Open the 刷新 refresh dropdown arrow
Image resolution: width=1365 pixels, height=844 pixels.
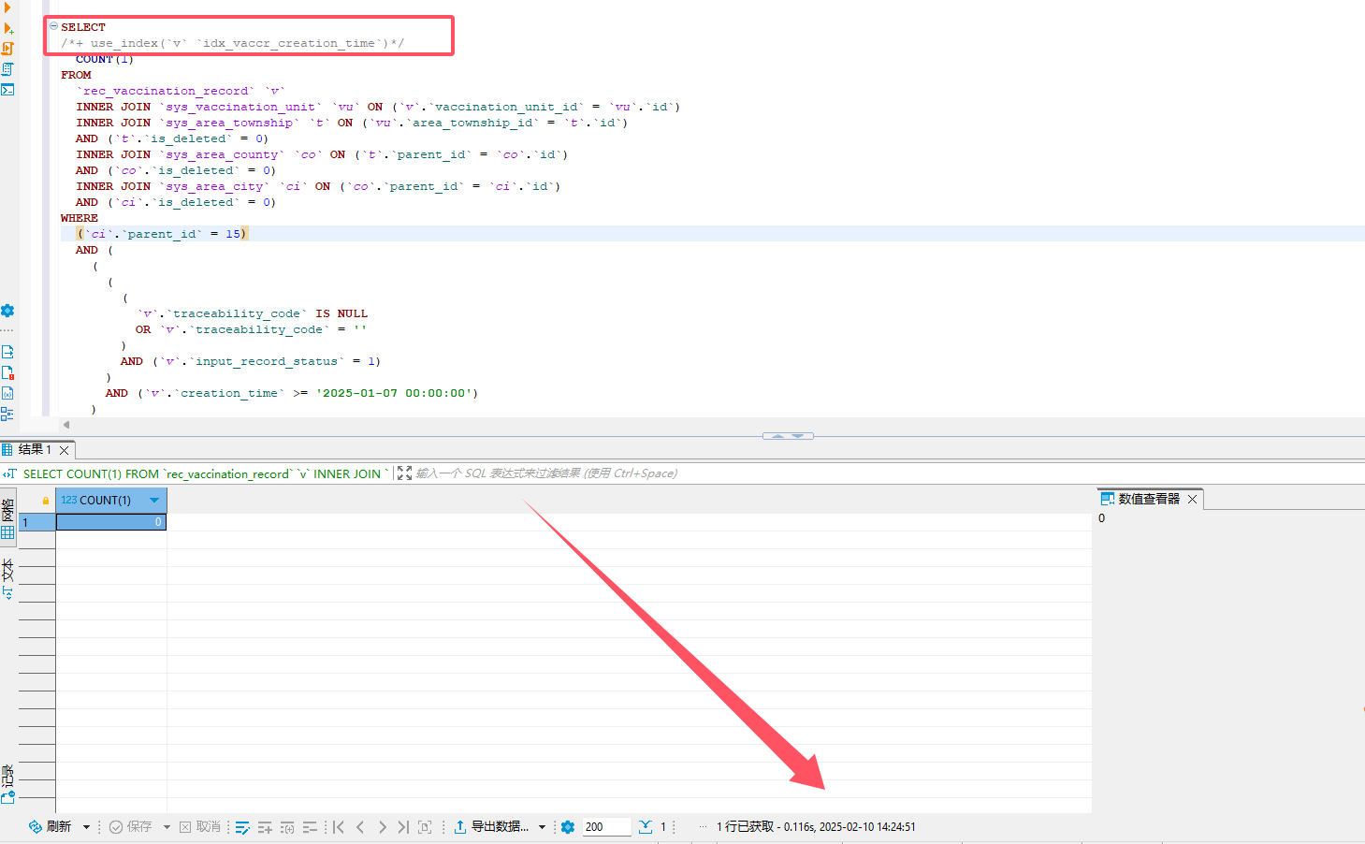click(86, 827)
